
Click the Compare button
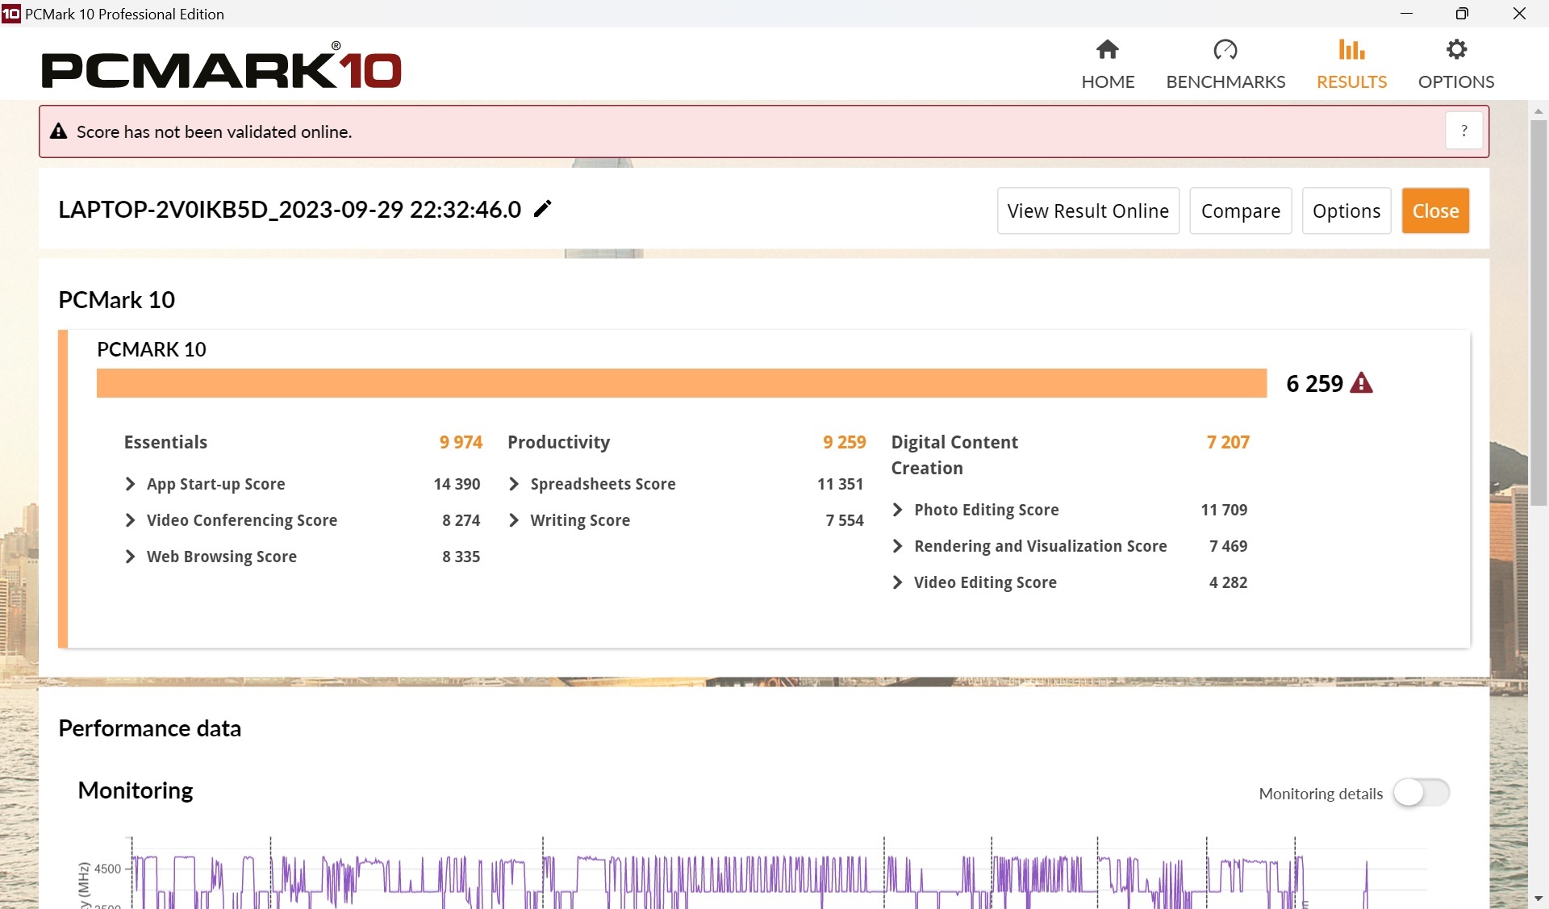tap(1240, 211)
